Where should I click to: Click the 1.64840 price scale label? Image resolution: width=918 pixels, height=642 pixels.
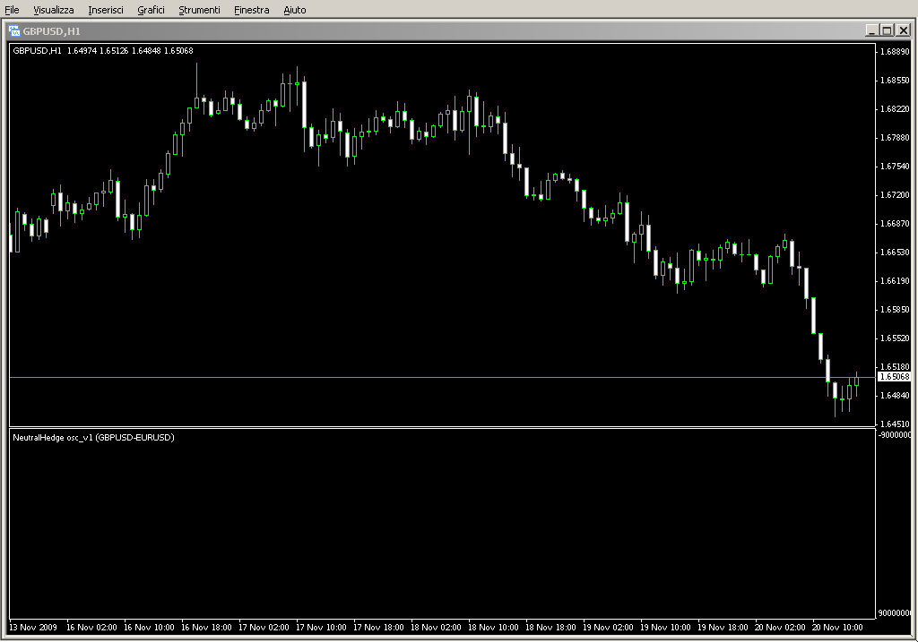click(896, 395)
